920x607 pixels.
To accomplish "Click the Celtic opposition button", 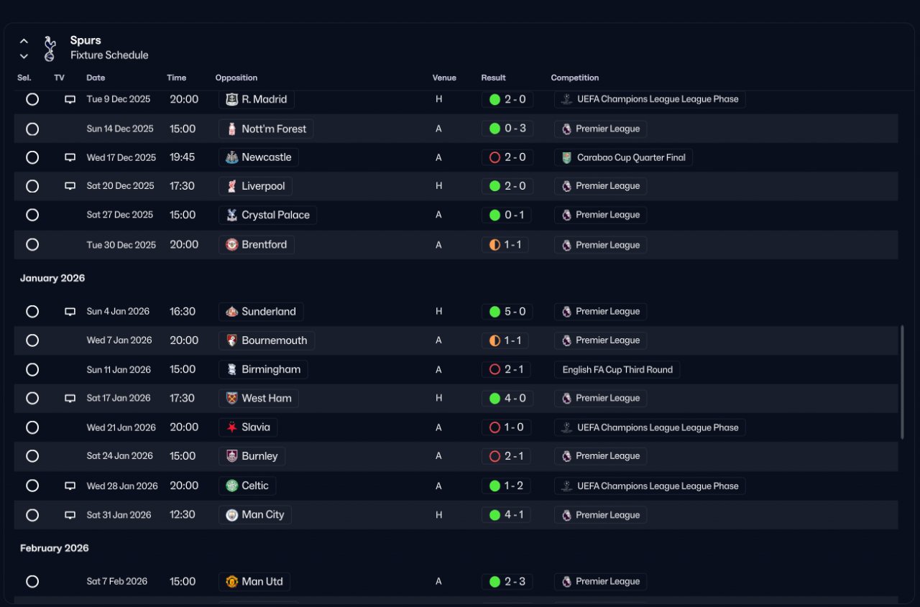I will click(247, 486).
